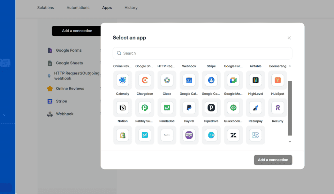334x194 pixels.
Task: Click the scroll up arrow in app list
Action: tap(290, 66)
